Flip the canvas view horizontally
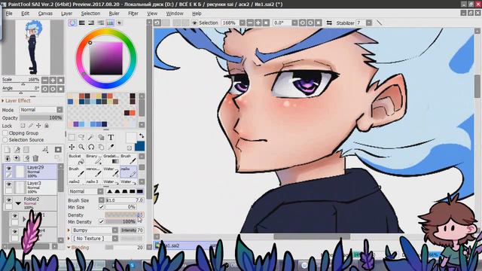 [x=329, y=23]
